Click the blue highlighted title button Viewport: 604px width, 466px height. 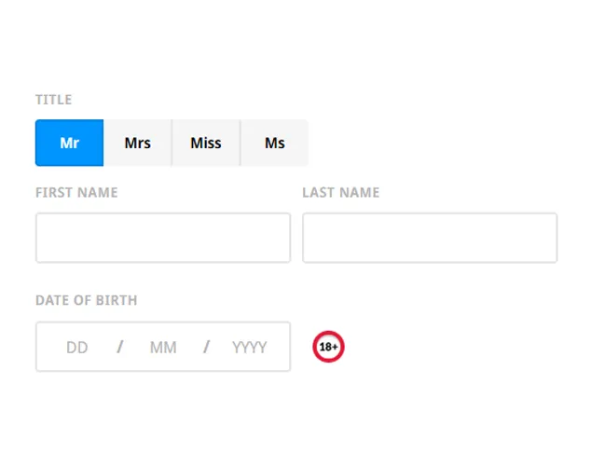70,143
